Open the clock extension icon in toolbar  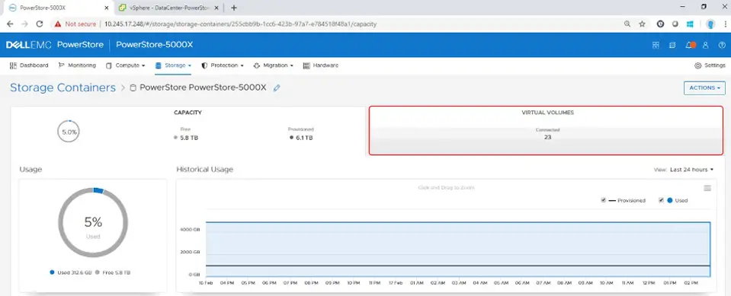(660, 24)
